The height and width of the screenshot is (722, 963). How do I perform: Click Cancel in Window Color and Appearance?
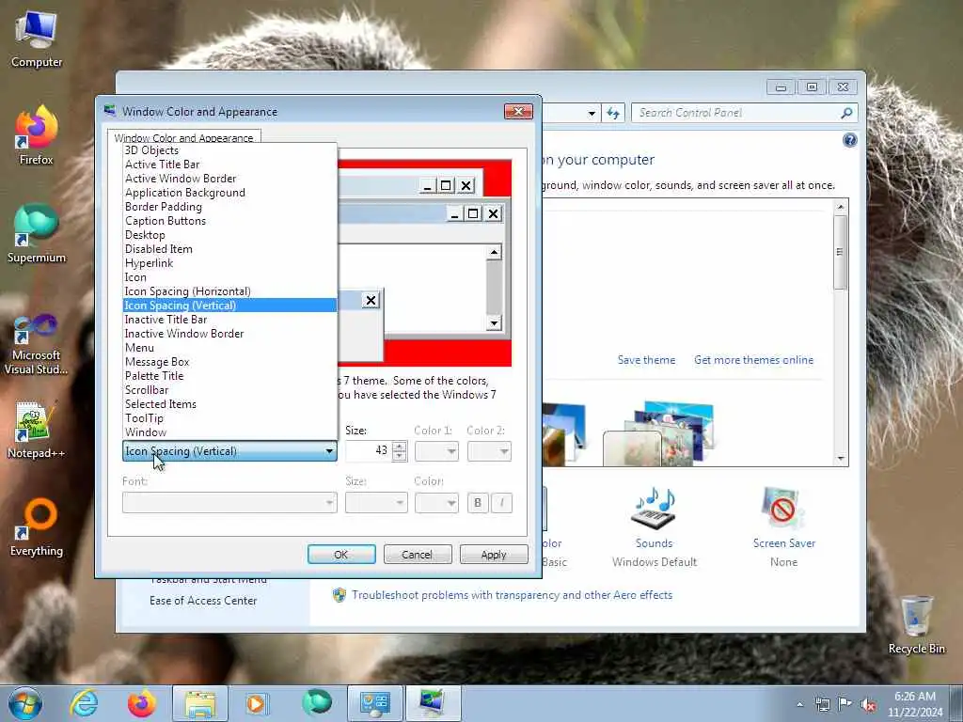(418, 555)
